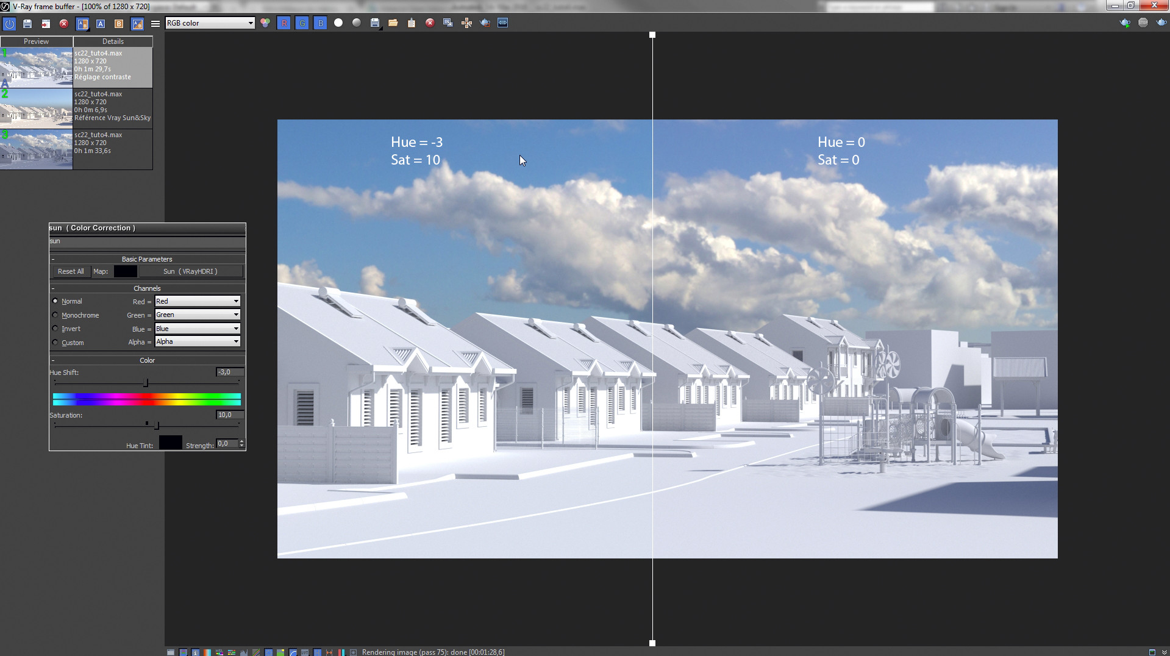Screen dimensions: 1170x656
Task: Click the info pixel information icon
Action: pyautogui.click(x=195, y=652)
